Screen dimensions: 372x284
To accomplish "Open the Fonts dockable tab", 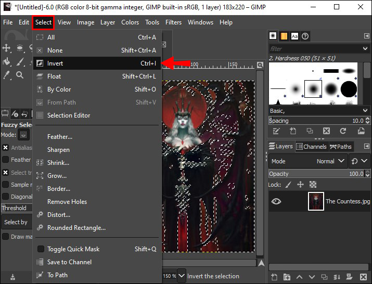I will coord(294,36).
